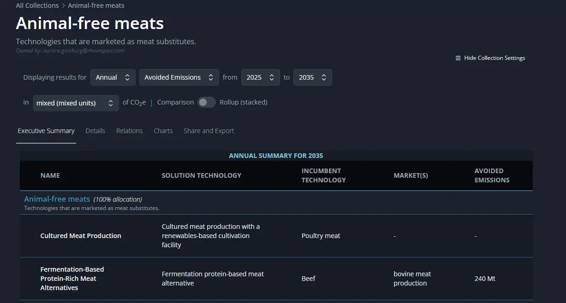The image size is (566, 303).
Task: Open the Share and Export tab
Action: click(x=209, y=131)
